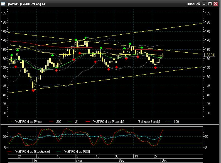The image size is (221, 163).
Task: Click the Дневной timeframe label
Action: click(193, 4)
